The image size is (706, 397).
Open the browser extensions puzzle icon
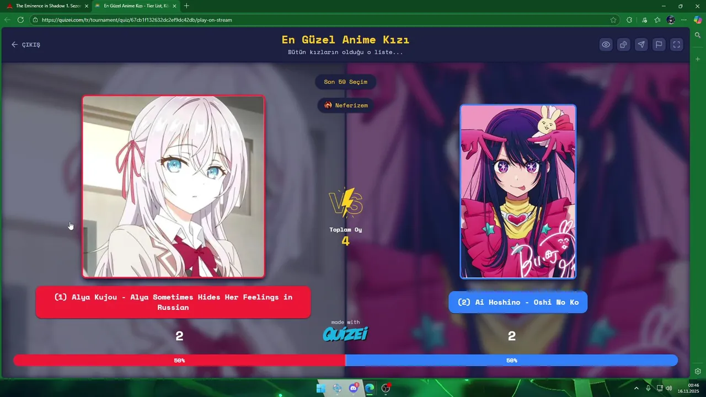click(x=629, y=20)
